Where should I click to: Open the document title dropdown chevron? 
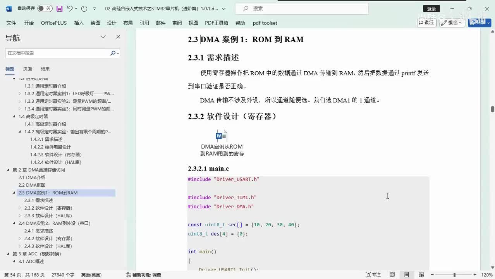(224, 9)
